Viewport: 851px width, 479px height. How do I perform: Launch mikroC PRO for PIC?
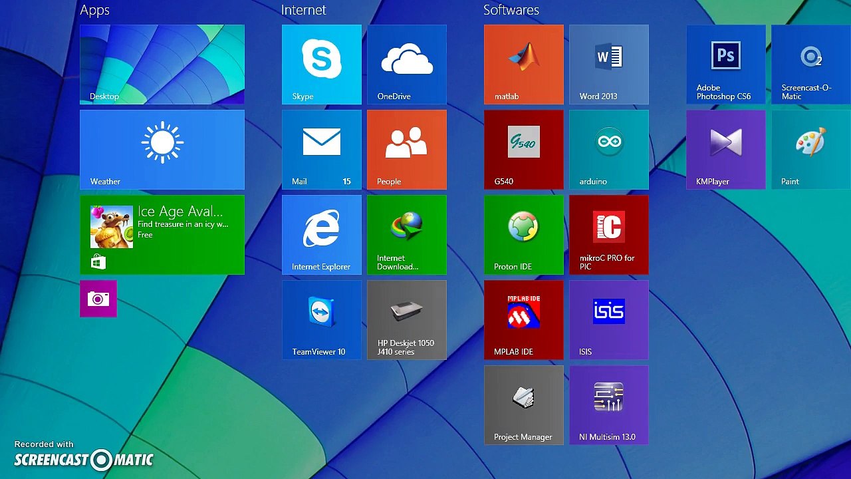pos(609,235)
